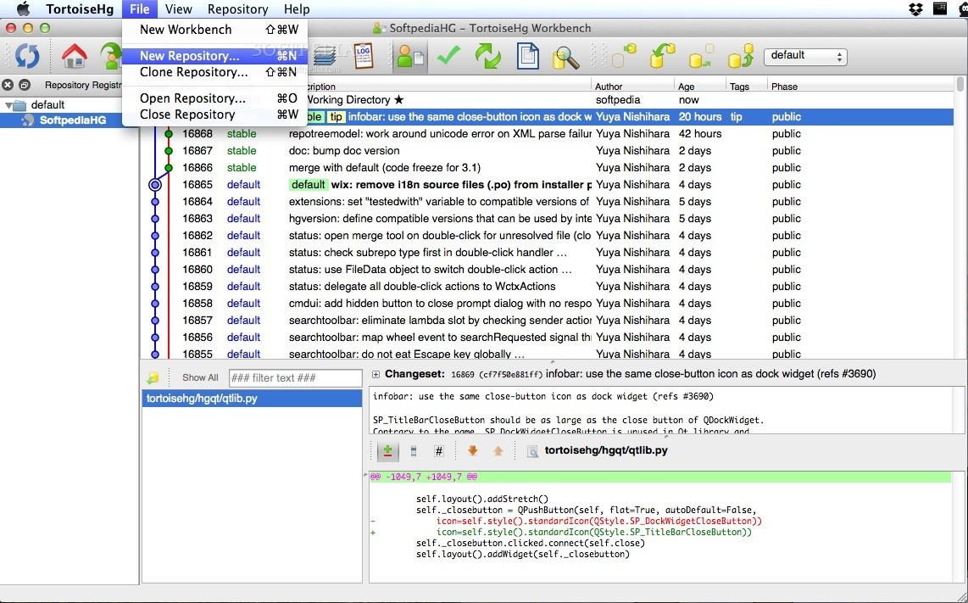Choose New Workbench from File menu
The image size is (968, 603).
[214, 30]
